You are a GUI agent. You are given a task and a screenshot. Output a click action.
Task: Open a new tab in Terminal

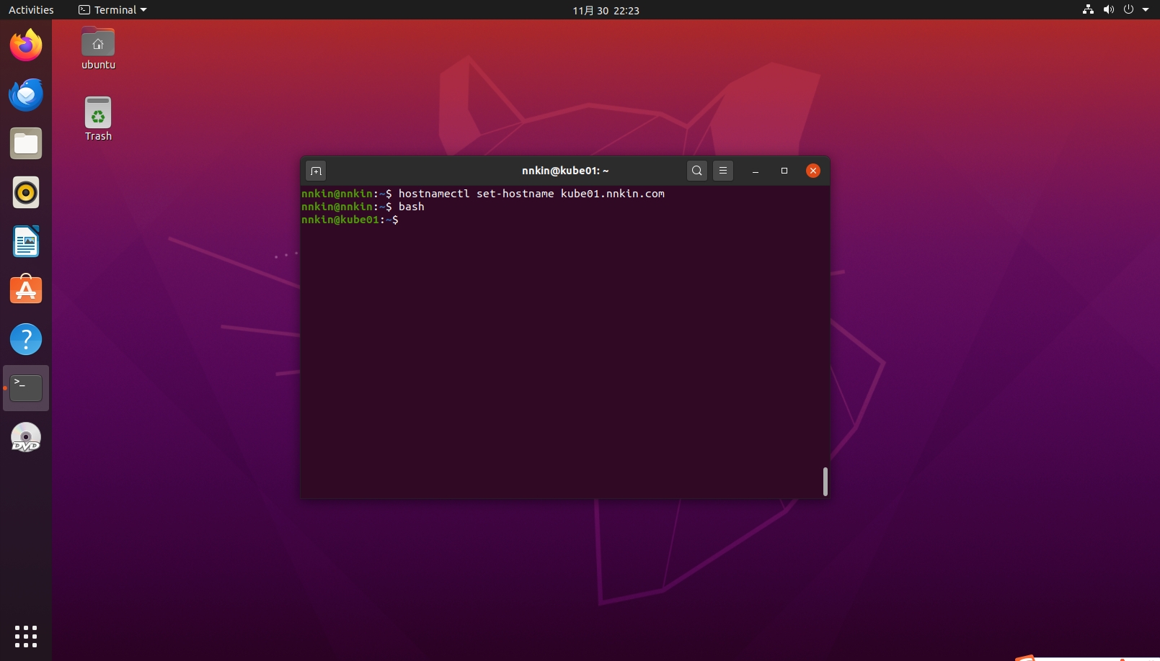pyautogui.click(x=315, y=171)
